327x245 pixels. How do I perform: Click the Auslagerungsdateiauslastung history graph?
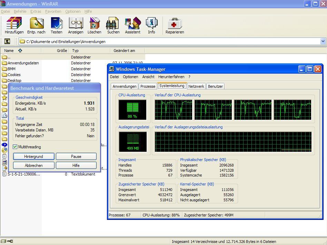pyautogui.click(x=233, y=142)
